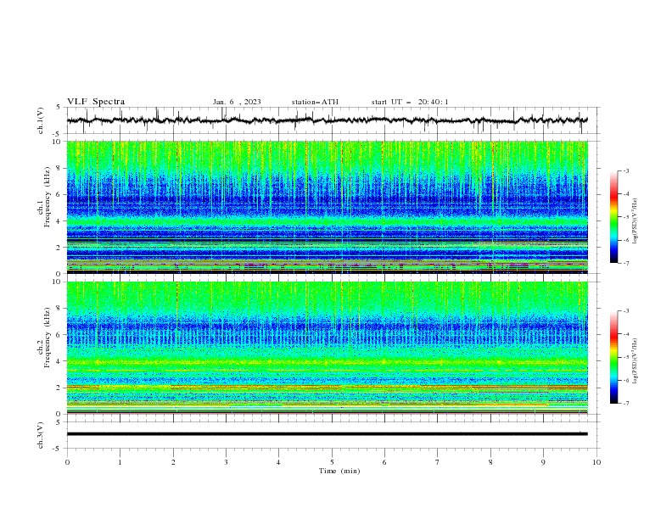
Task: Select the date text "Jan. 6 , 2023"
Action: 237,102
